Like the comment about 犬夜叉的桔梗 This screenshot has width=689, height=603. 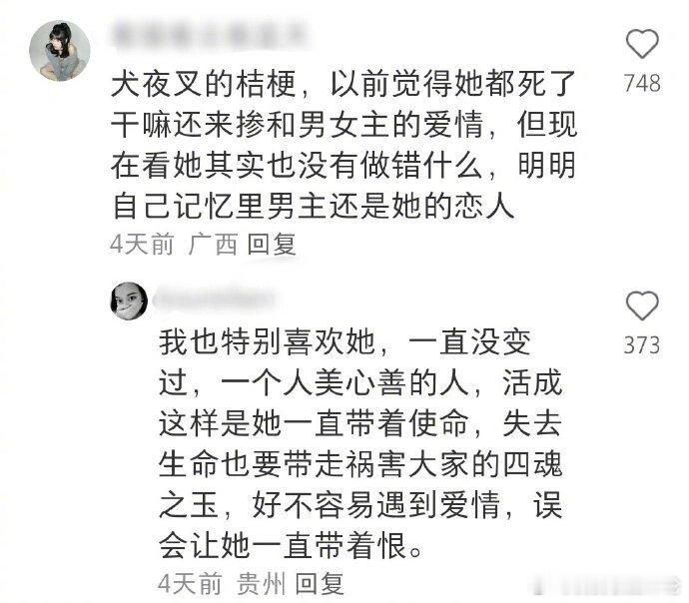[x=642, y=44]
